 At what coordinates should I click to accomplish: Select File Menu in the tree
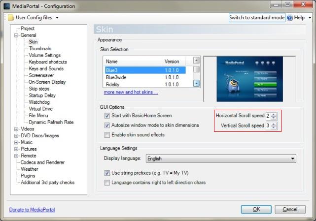[x=38, y=116]
